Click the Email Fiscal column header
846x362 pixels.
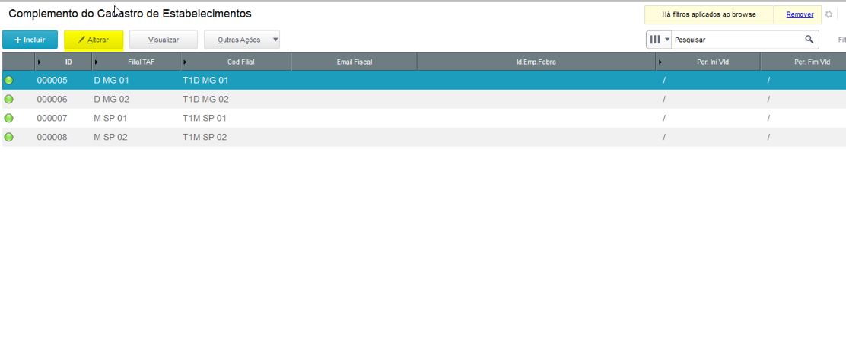[355, 62]
